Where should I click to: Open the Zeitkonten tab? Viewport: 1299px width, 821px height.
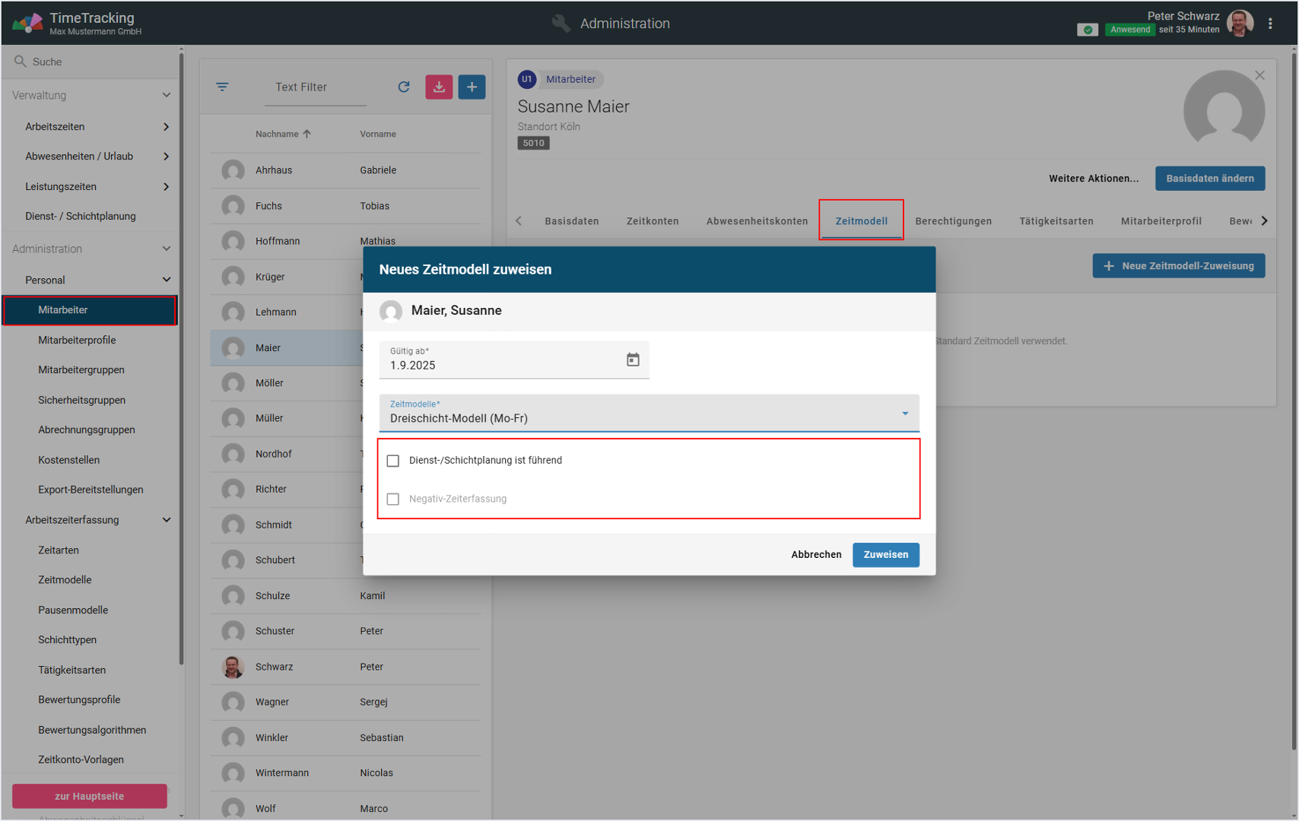point(652,221)
